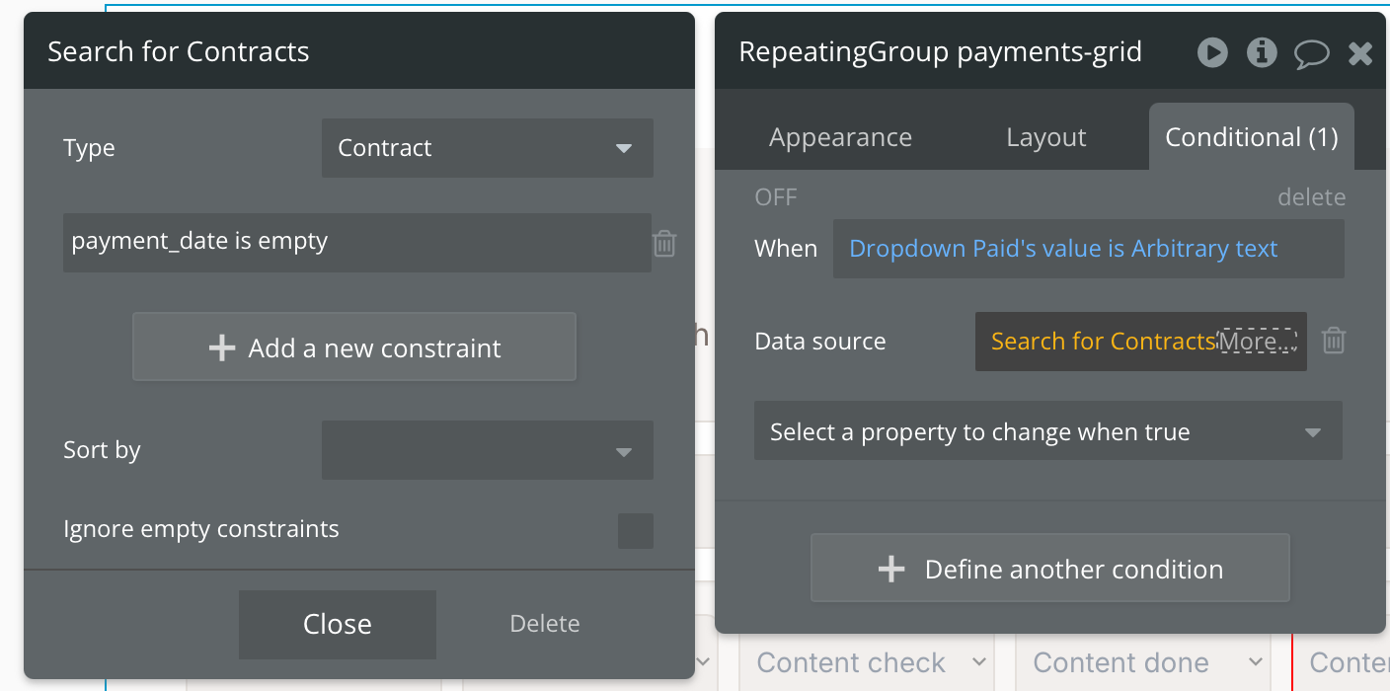The image size is (1390, 691).
Task: Edit the Dropdown Paid's value expression
Action: coord(1063,249)
